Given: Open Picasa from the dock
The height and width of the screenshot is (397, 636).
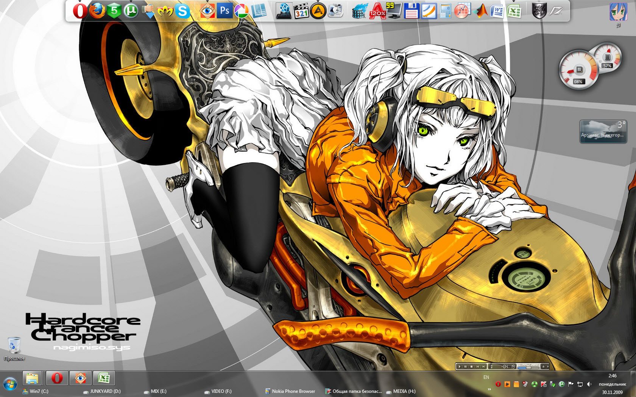Looking at the screenshot, I should point(242,11).
